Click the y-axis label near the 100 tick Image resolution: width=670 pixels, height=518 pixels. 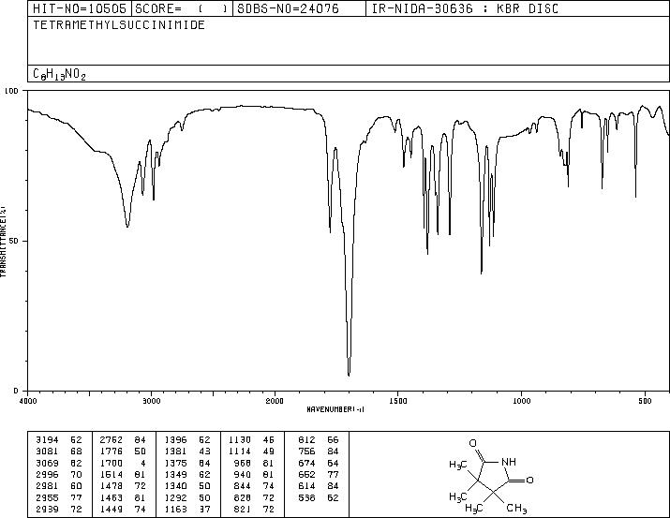pos(11,91)
